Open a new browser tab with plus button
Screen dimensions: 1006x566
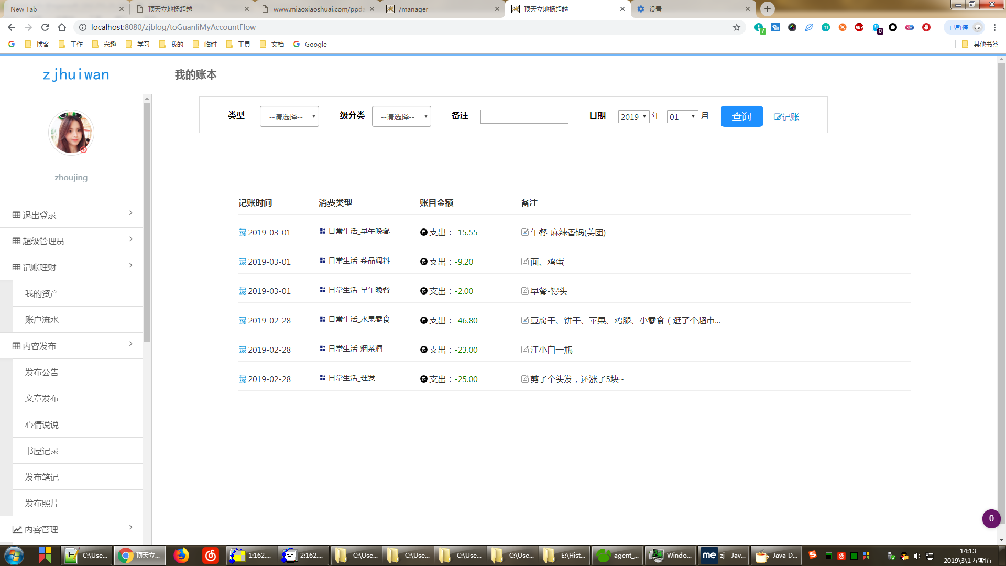(768, 9)
